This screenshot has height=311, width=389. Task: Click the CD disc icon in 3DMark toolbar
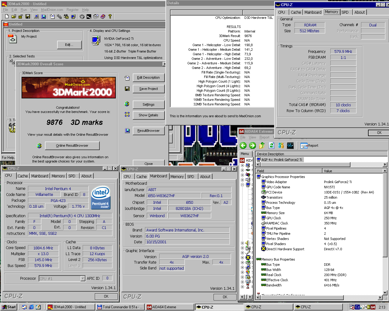(82, 16)
